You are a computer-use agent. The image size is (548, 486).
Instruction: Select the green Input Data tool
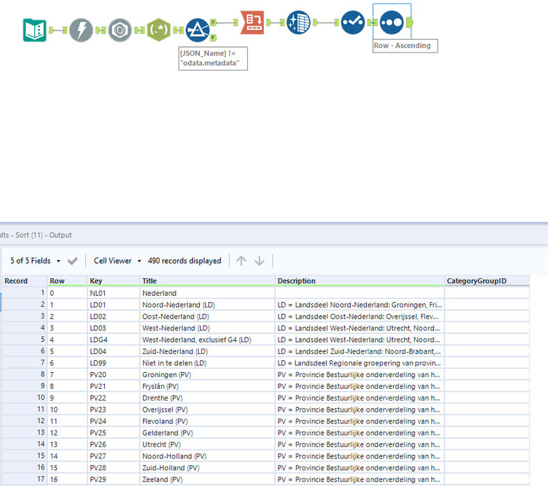click(x=35, y=30)
